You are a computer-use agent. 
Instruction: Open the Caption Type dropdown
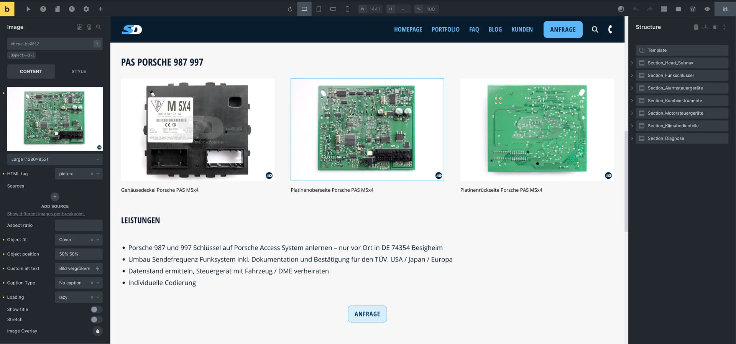(79, 283)
